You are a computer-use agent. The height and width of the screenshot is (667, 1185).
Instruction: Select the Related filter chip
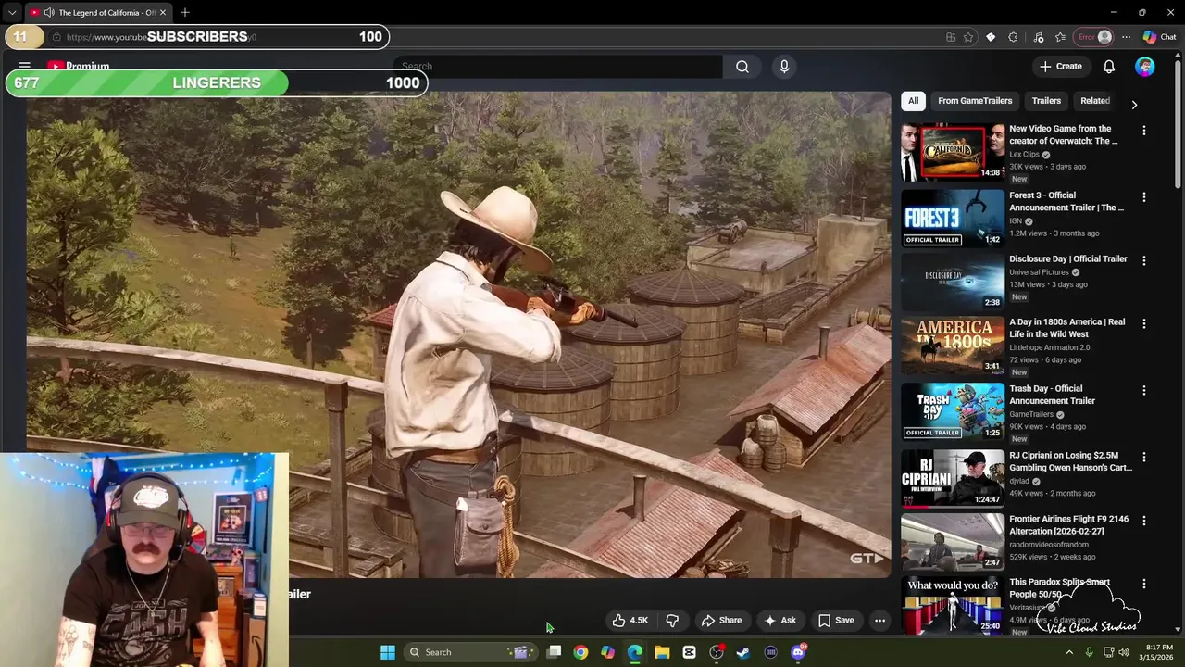1095,101
